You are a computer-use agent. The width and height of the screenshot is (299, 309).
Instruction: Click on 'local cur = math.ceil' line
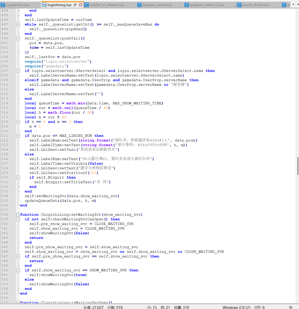[x=67, y=108]
